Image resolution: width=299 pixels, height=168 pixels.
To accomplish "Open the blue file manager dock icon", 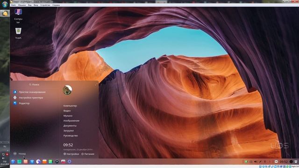I will point(32,162).
